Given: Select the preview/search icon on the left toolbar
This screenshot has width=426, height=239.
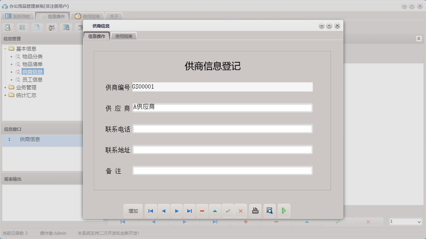Looking at the screenshot, I should (8, 27).
